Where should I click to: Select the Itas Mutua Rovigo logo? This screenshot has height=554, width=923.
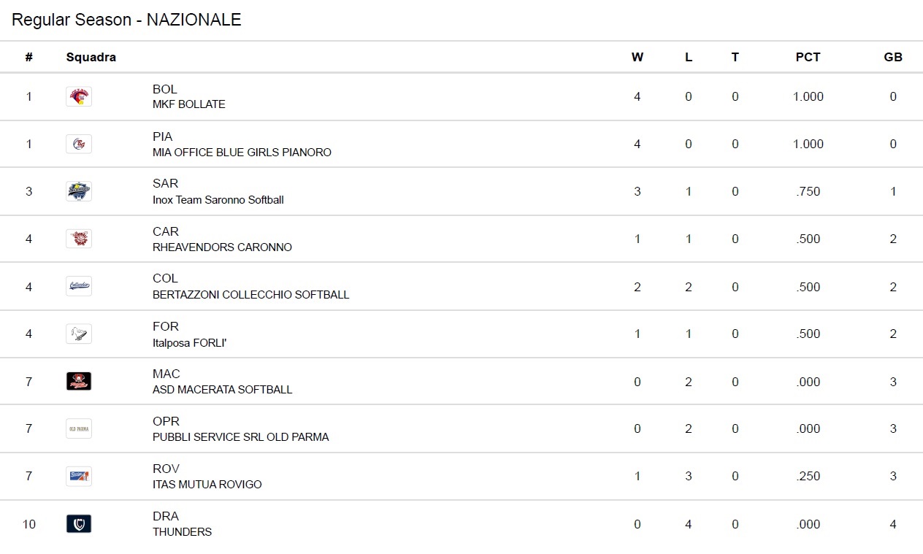pos(79,476)
